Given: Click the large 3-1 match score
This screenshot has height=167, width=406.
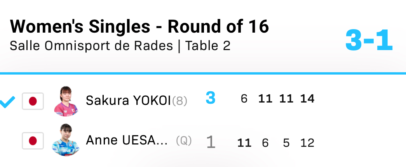Looking at the screenshot, I should click(369, 41).
